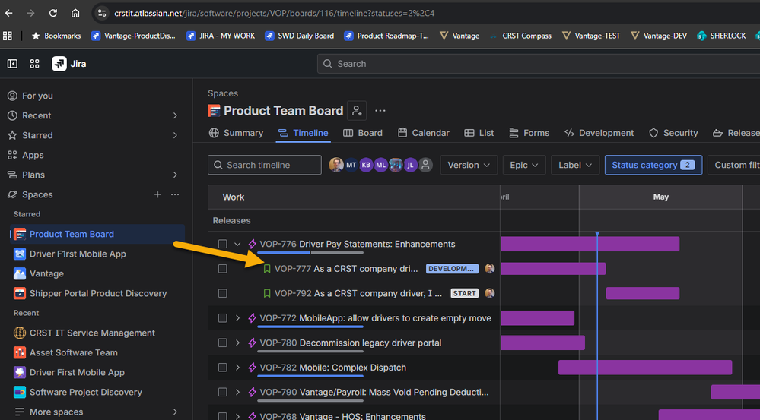Click the story bookmark icon of VOP-777
Viewport: 760px width, 420px height.
266,269
